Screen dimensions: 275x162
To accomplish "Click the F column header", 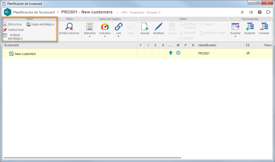I will coord(141,45).
